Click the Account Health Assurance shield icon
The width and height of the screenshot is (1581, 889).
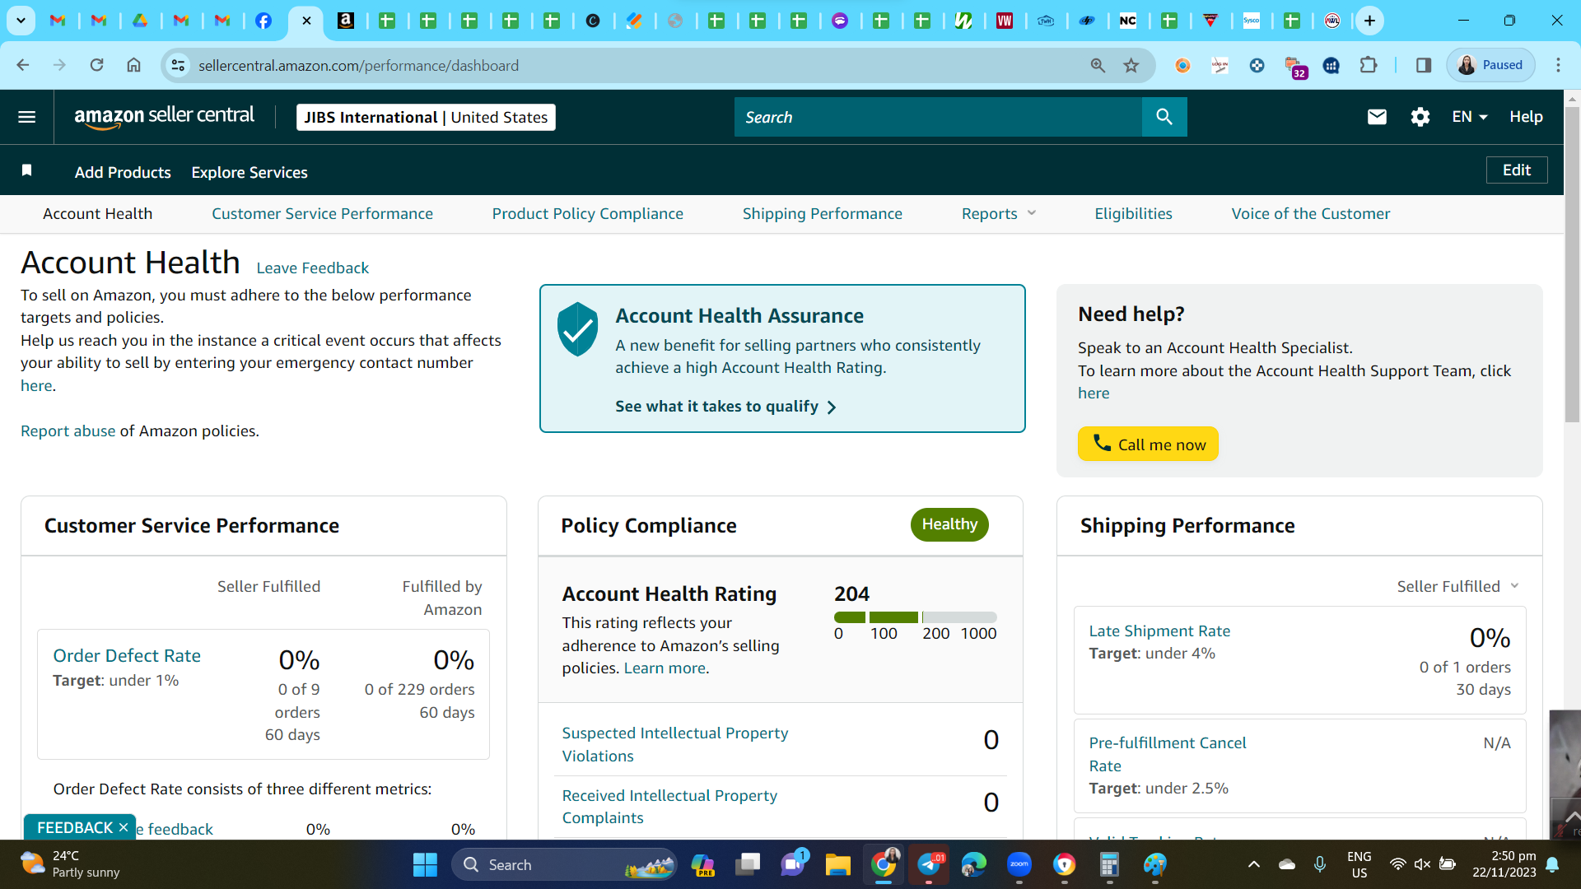point(577,328)
